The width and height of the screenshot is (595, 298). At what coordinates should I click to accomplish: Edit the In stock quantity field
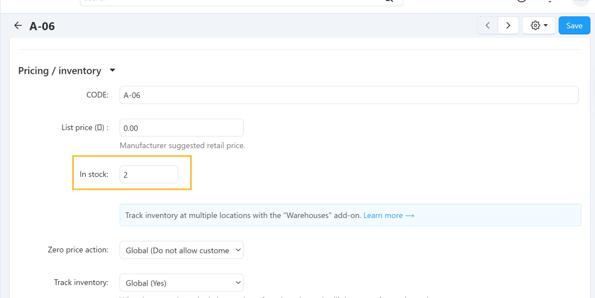(x=149, y=175)
